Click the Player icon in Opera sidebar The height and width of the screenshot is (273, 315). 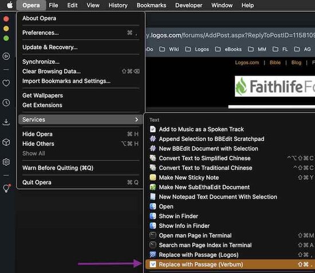click(x=6, y=56)
